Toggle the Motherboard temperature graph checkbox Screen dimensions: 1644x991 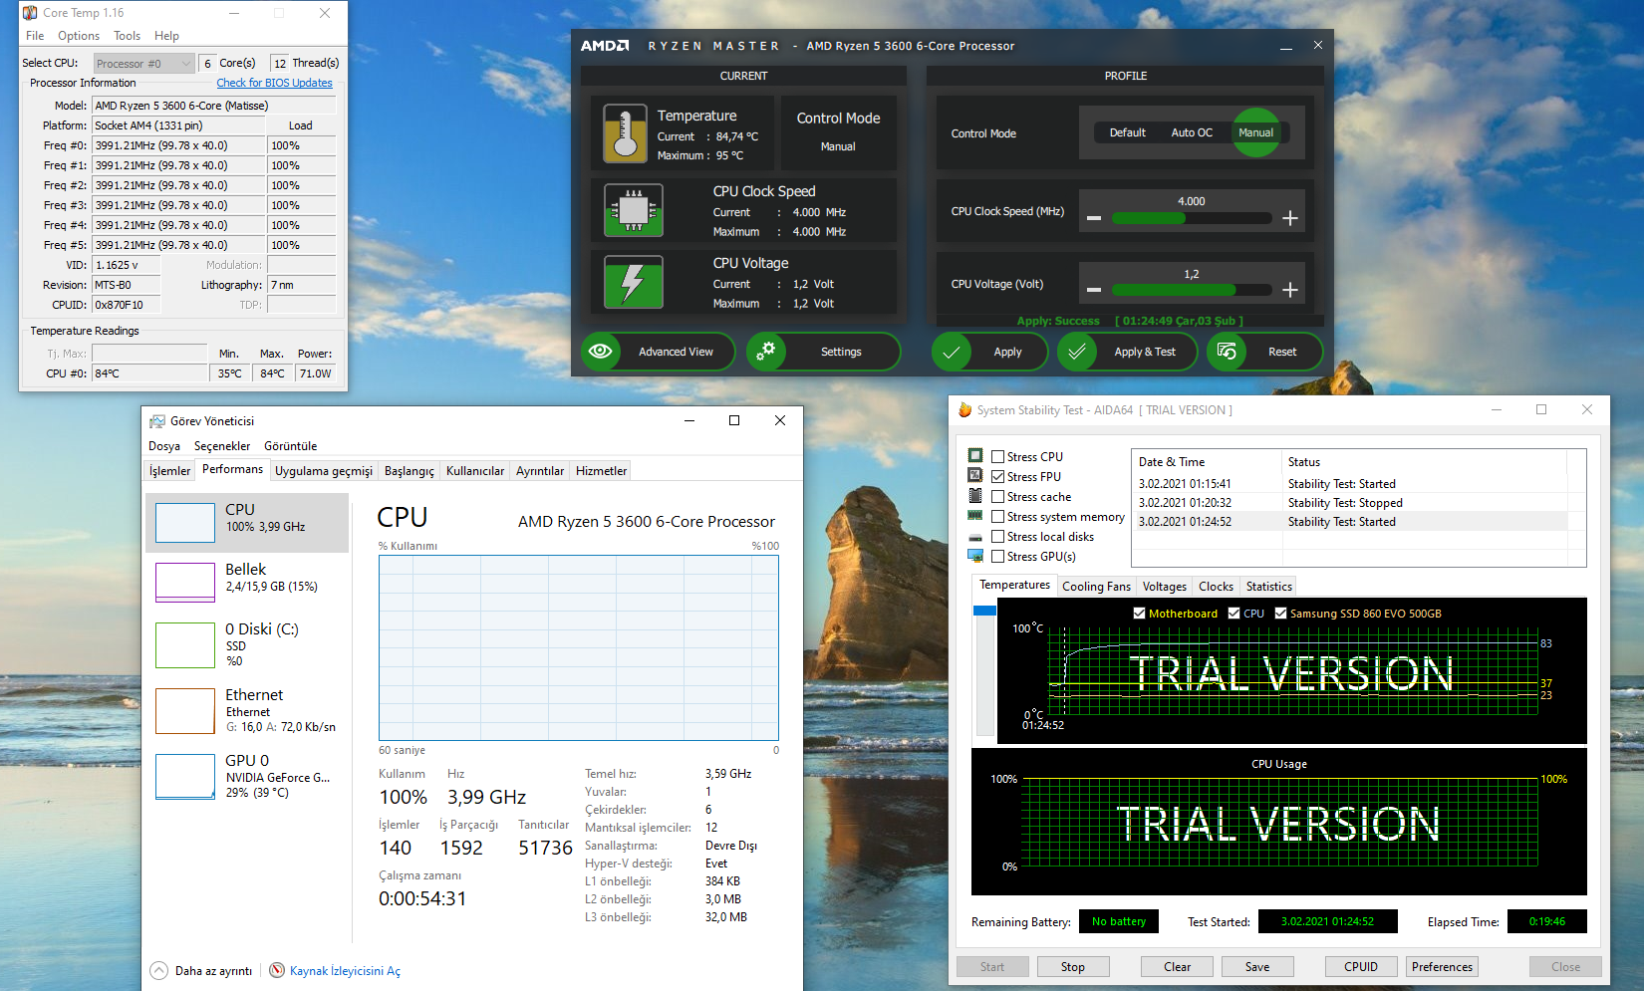point(1139,614)
